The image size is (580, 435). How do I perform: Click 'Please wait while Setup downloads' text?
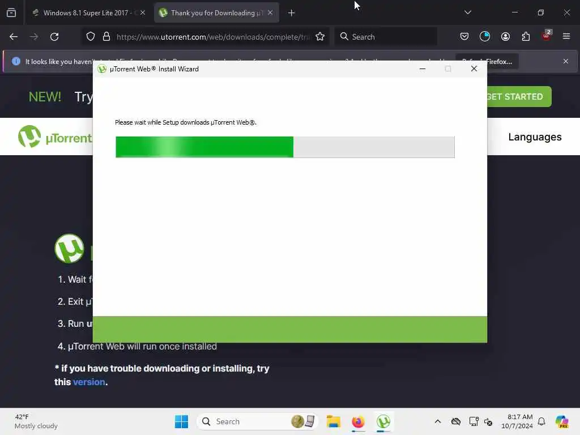coord(186,122)
